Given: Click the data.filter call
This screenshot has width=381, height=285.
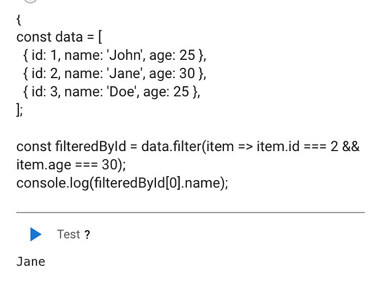Looking at the screenshot, I should pyautogui.click(x=172, y=146).
